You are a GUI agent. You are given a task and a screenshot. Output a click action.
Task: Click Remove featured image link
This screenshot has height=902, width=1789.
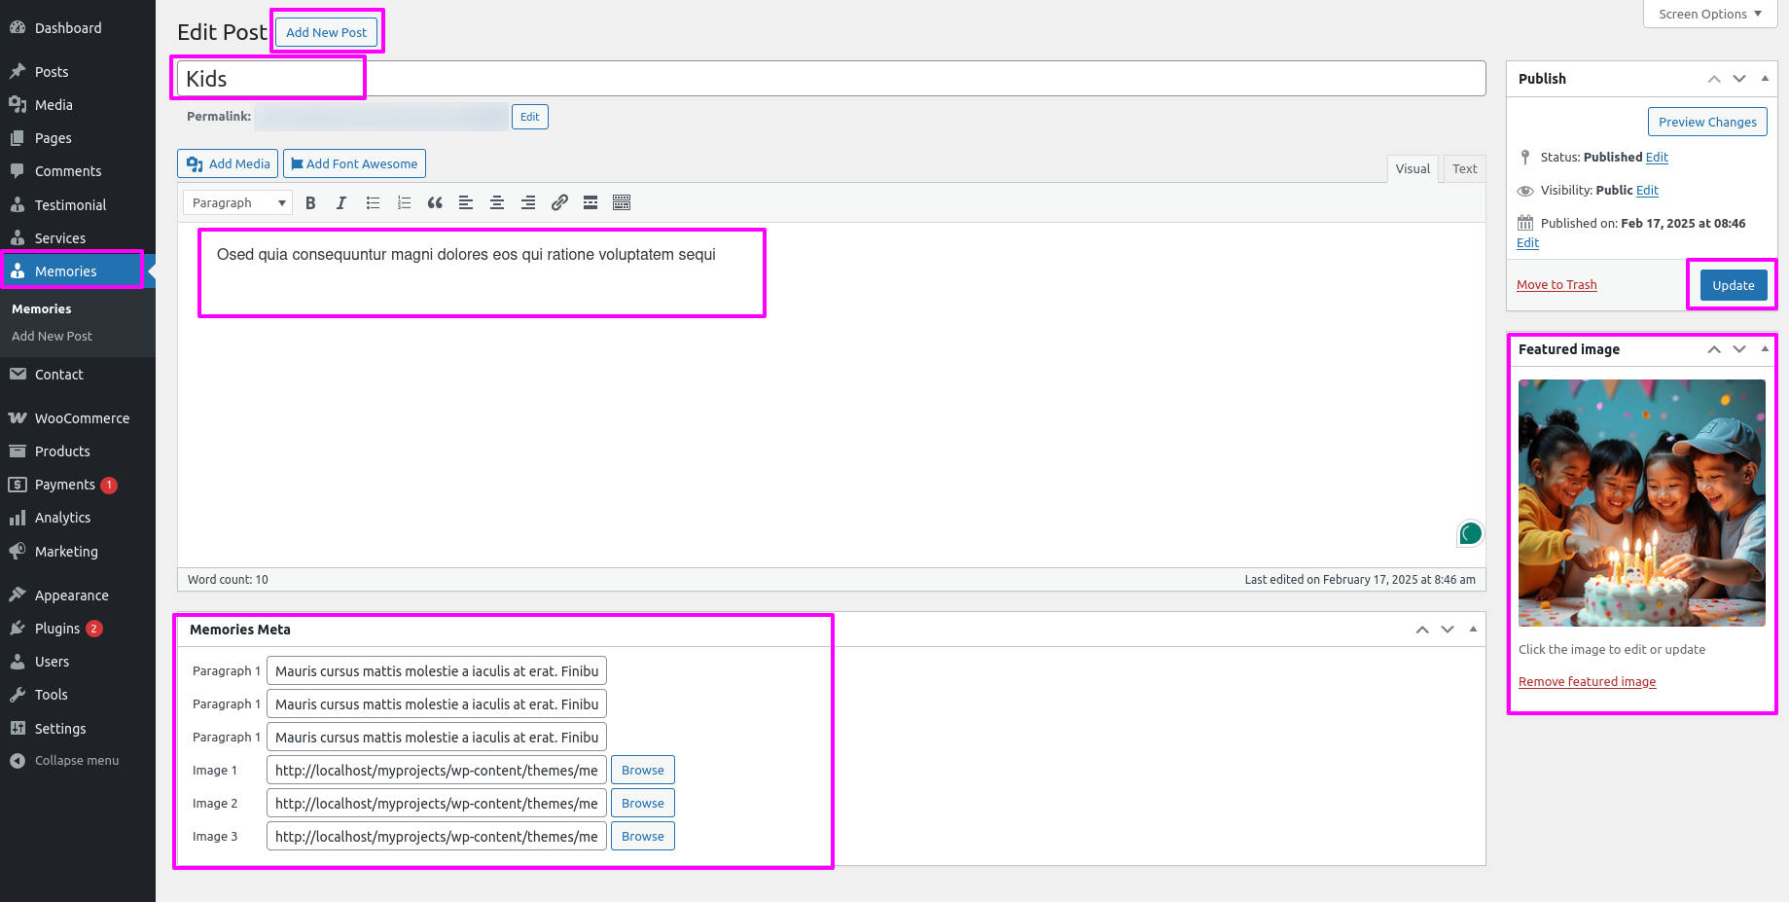click(1587, 682)
